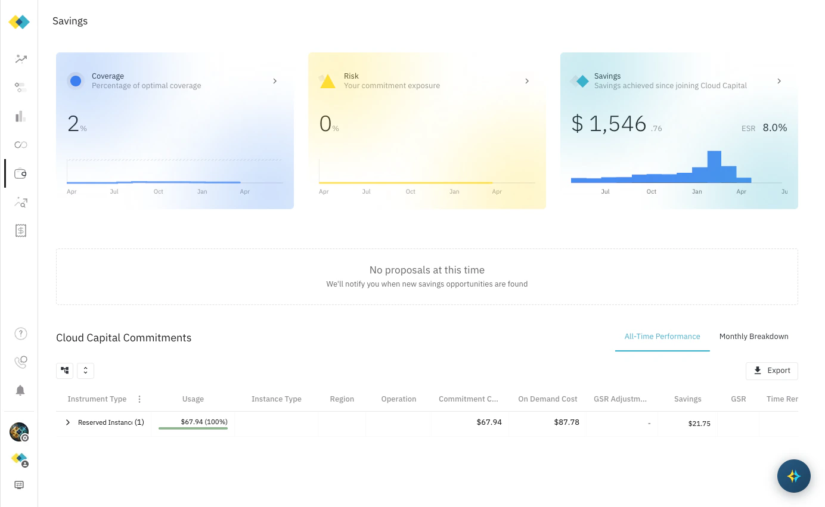
Task: Open the notifications bell icon
Action: click(x=20, y=390)
